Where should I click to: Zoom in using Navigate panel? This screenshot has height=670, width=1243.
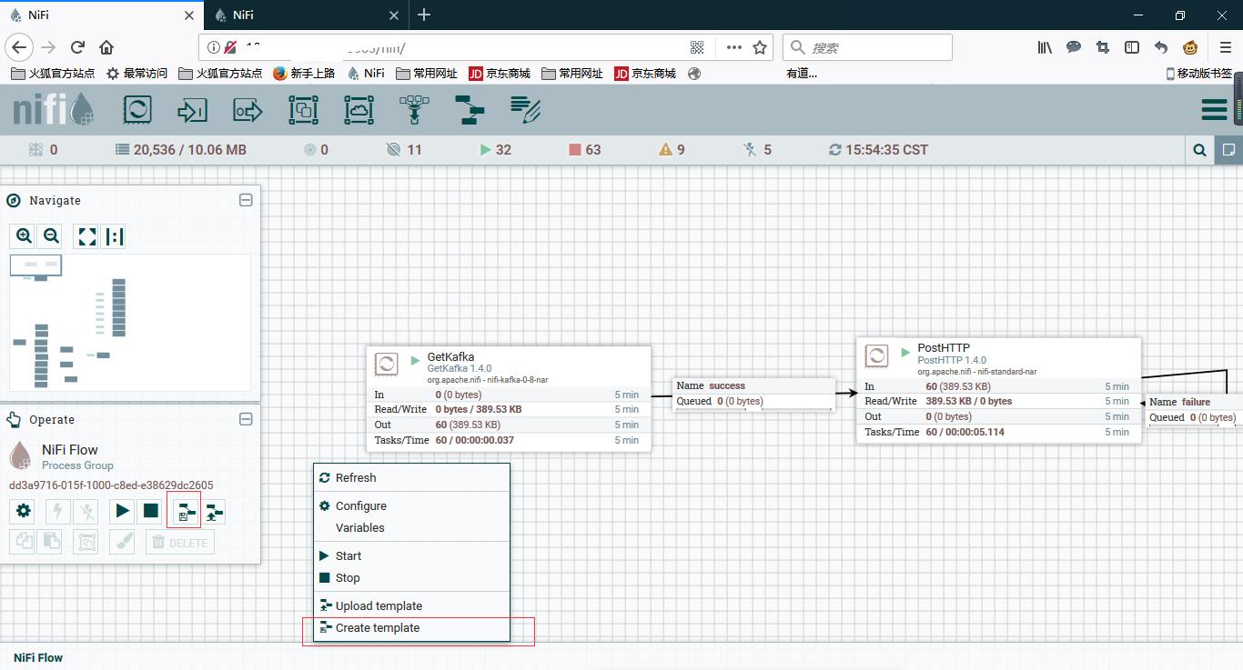24,236
